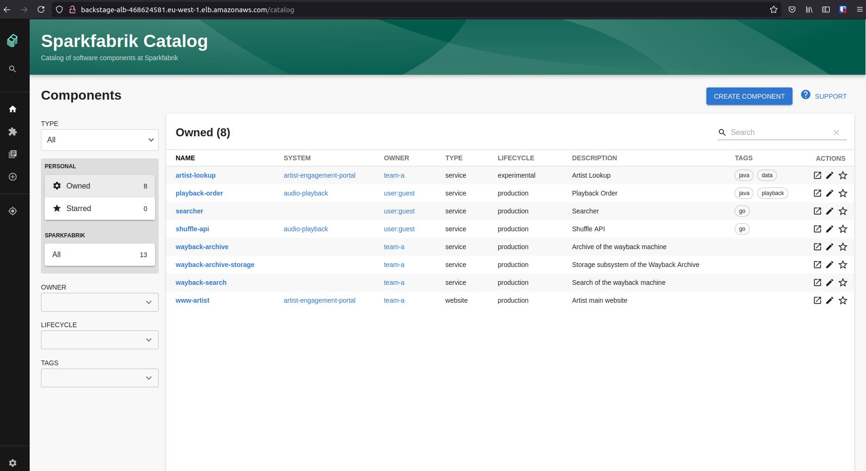Image resolution: width=866 pixels, height=471 pixels.
Task: Select All filter under Sparkfabrik
Action: 100,255
